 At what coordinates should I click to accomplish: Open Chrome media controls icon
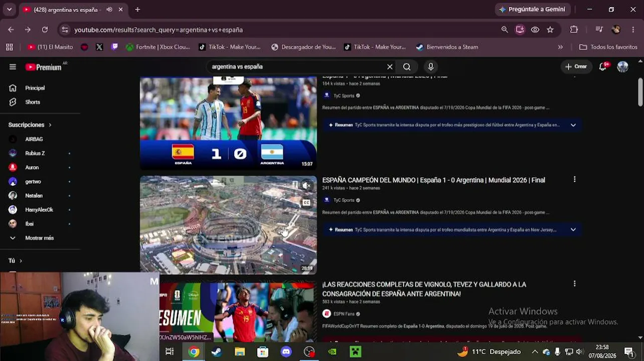[599, 30]
